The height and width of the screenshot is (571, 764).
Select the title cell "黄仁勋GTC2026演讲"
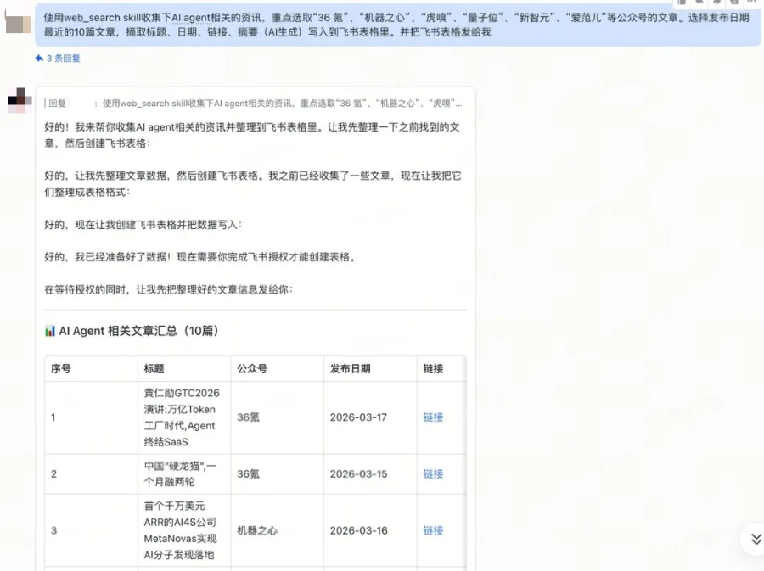(184, 417)
